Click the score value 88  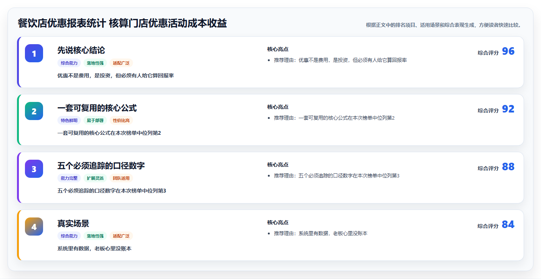tap(508, 167)
